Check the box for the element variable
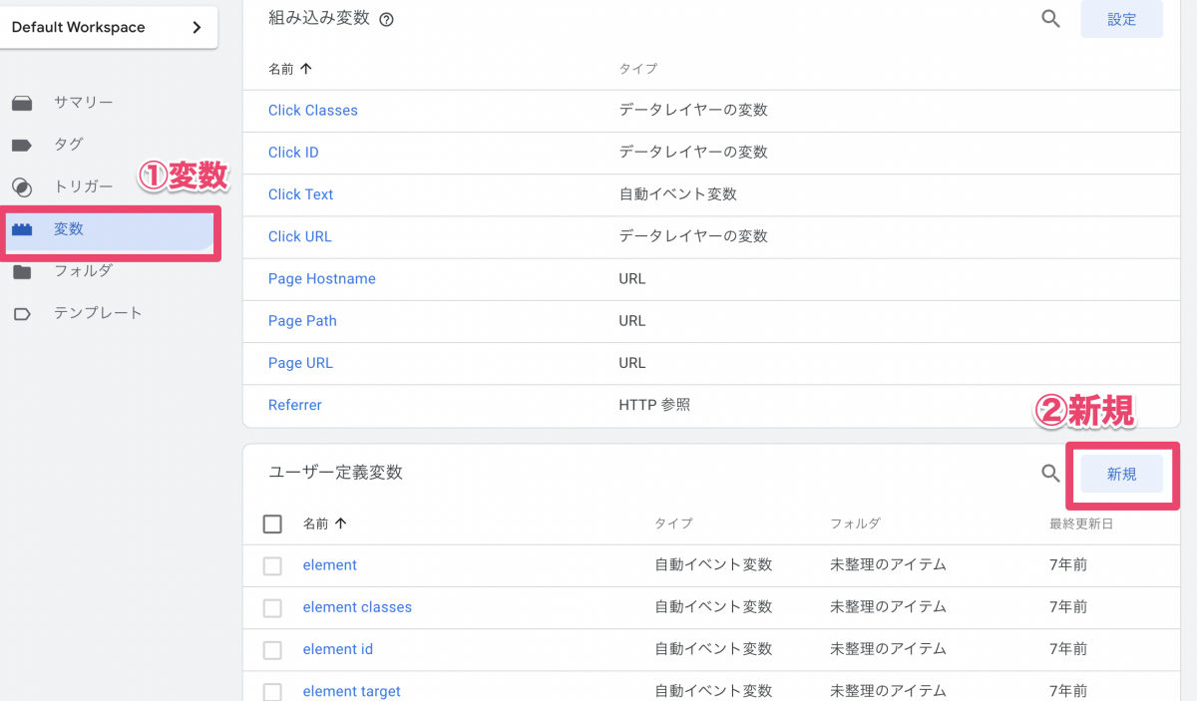Viewport: 1197px width, 701px height. pyautogui.click(x=272, y=565)
